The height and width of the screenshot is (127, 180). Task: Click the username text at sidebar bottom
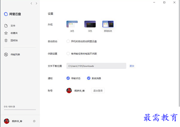17,121
